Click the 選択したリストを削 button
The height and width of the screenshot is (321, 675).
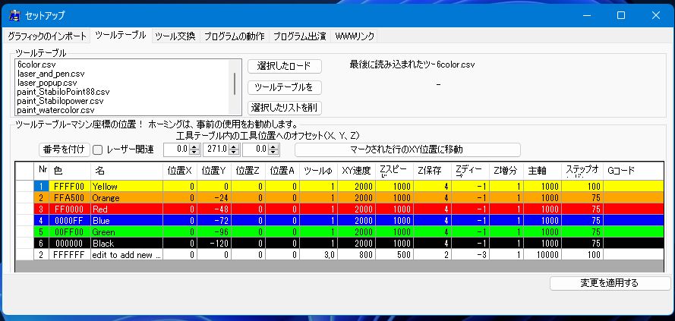(x=285, y=108)
